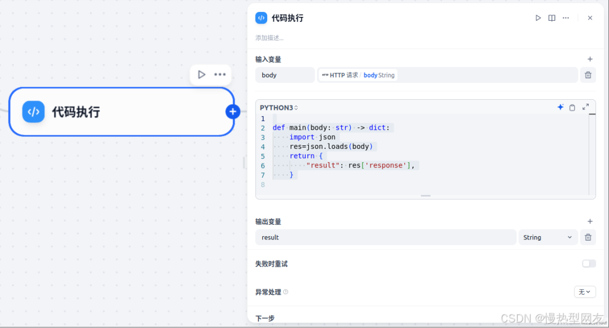Click 添加描述 to add a description
The width and height of the screenshot is (609, 328).
(x=270, y=37)
